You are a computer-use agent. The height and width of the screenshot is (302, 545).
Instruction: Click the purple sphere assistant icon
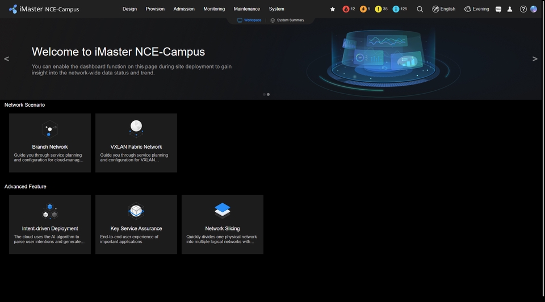click(534, 9)
